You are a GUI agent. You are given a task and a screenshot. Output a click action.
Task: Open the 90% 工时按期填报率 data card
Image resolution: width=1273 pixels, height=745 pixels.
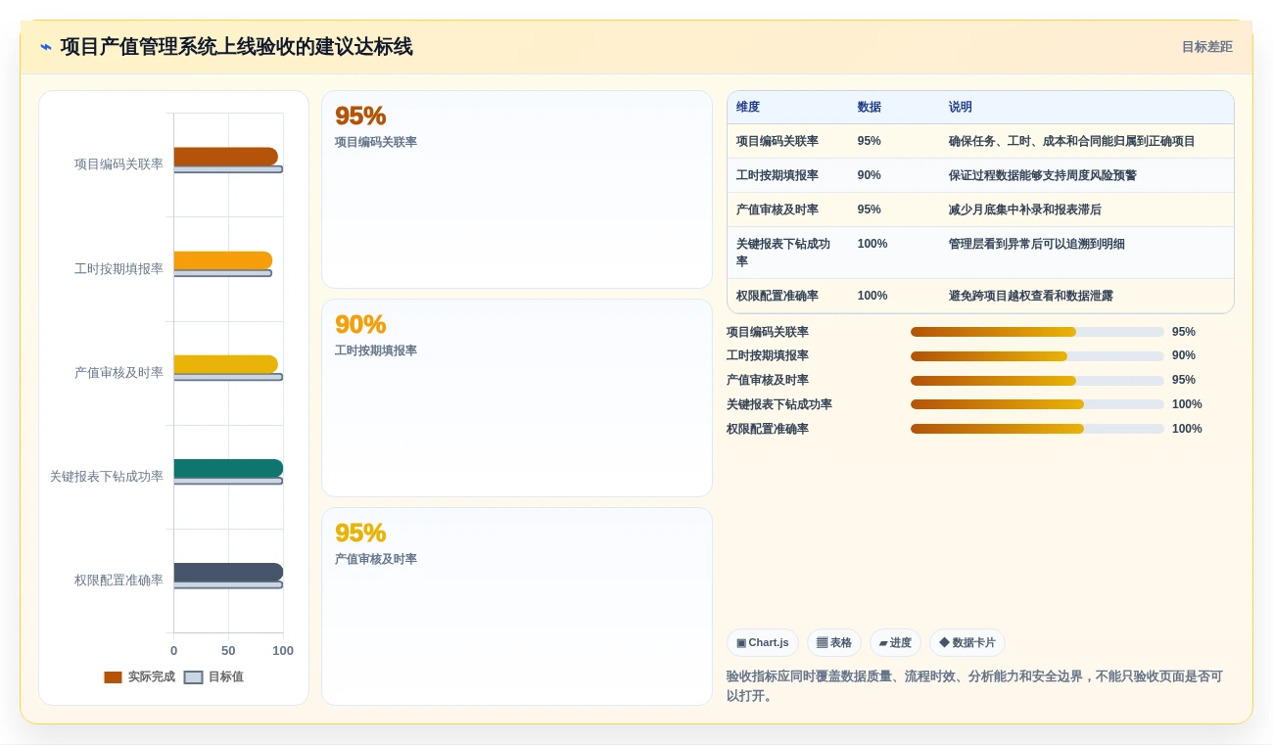517,398
